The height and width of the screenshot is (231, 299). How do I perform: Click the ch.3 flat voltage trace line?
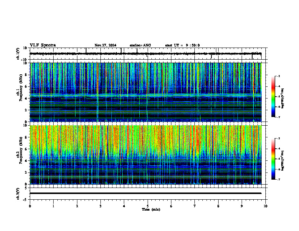tap(145, 193)
